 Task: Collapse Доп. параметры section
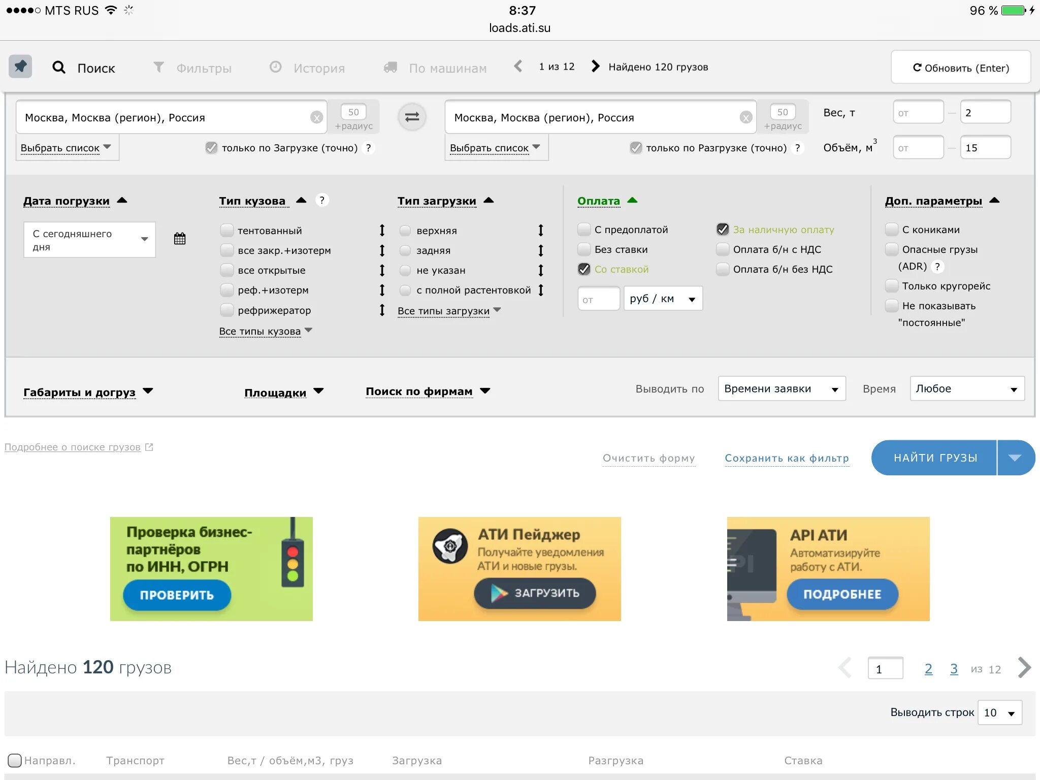(942, 201)
